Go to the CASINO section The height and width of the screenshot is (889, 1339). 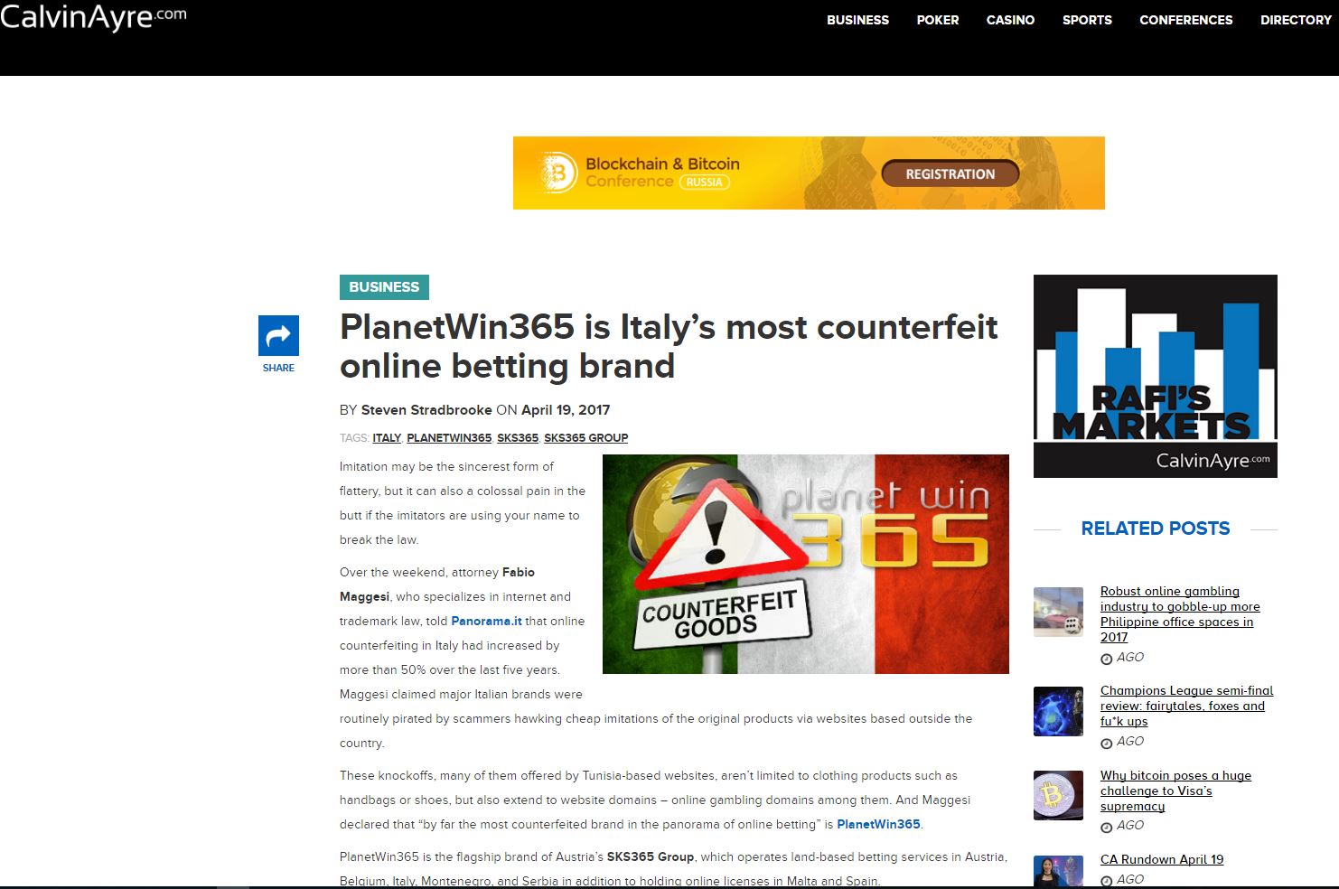tap(1010, 20)
